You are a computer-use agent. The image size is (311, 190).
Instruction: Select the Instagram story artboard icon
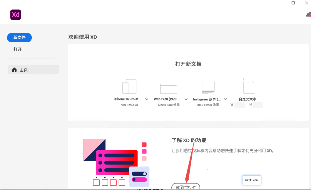208,87
